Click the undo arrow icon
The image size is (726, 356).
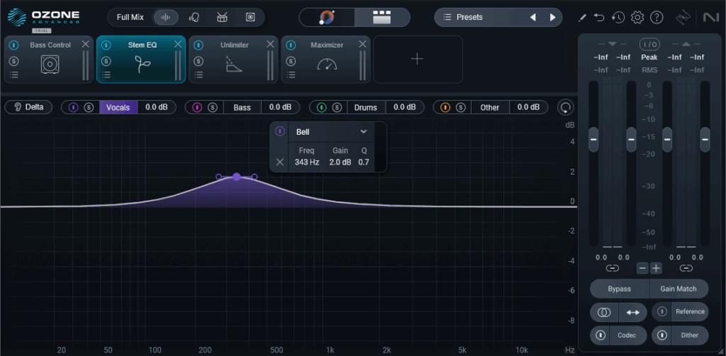click(600, 17)
